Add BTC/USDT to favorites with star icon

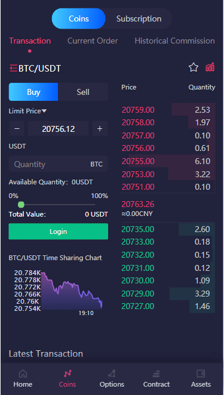click(194, 67)
